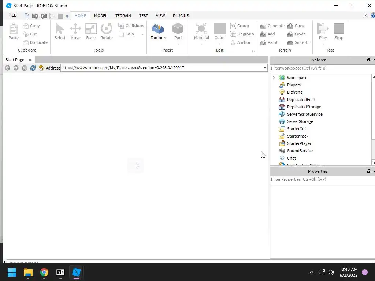Click the browser forward arrow button
This screenshot has width=375, height=281.
[x=16, y=68]
